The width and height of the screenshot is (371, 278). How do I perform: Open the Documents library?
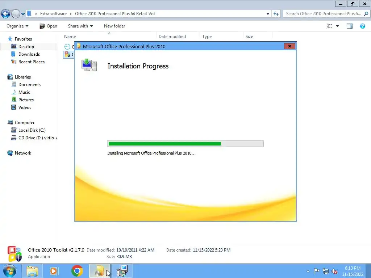(30, 85)
